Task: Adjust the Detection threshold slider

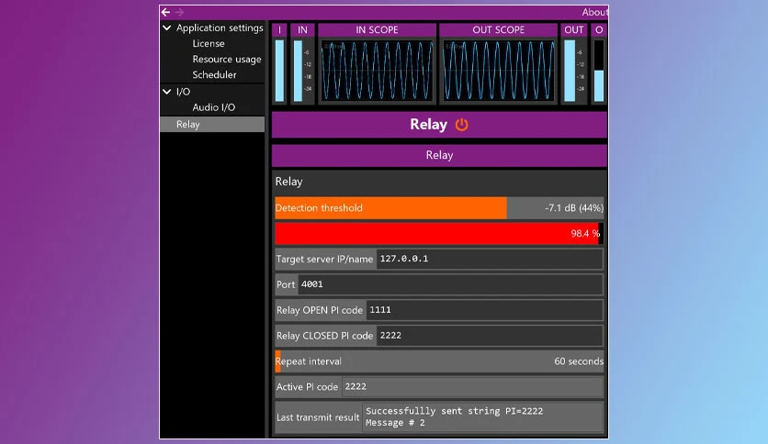Action: 439,208
